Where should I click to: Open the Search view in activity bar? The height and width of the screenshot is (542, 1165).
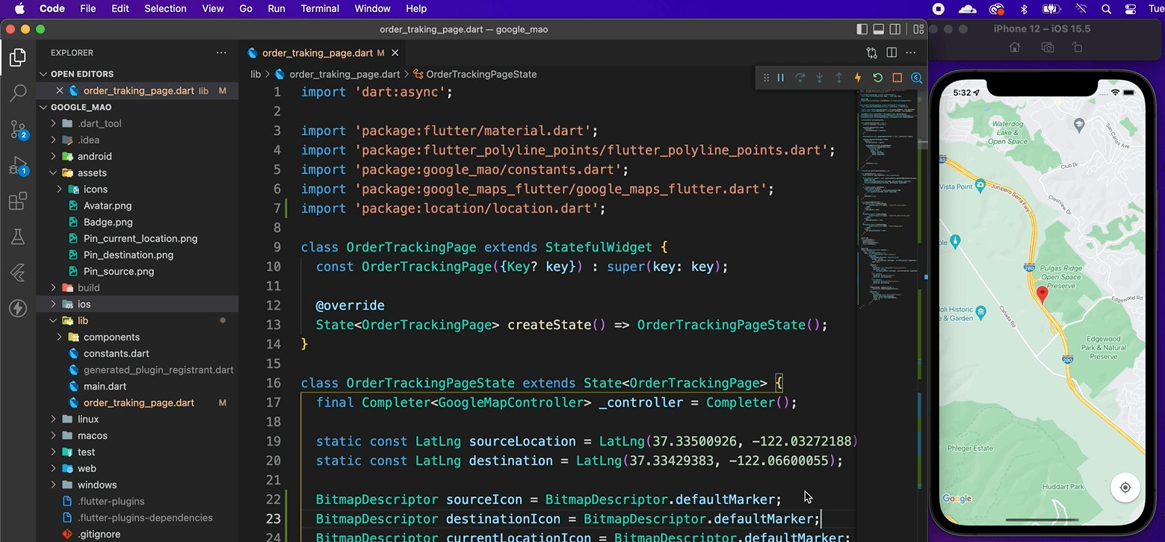point(18,93)
